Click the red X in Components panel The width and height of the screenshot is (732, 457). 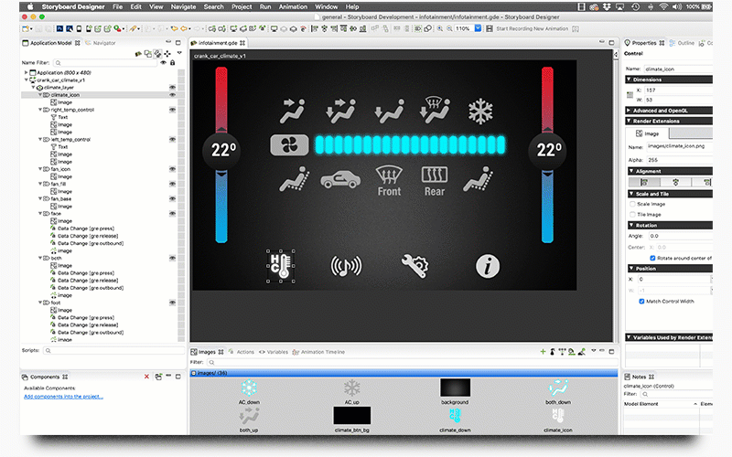tap(146, 377)
